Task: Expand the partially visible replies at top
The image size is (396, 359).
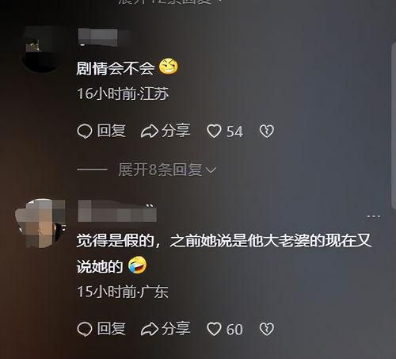Action: pos(169,2)
